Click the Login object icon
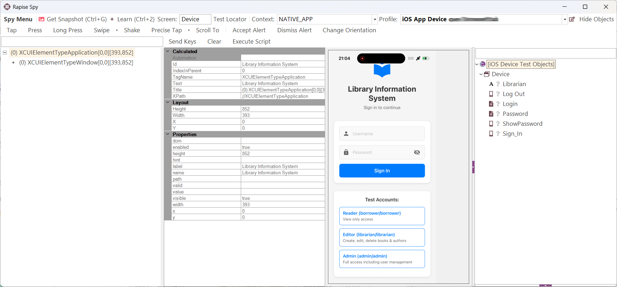Image resolution: width=617 pixels, height=287 pixels. pyautogui.click(x=491, y=104)
